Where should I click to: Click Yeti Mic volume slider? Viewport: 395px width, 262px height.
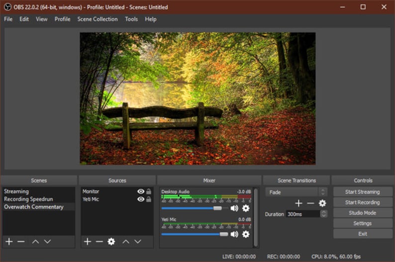pos(195,234)
